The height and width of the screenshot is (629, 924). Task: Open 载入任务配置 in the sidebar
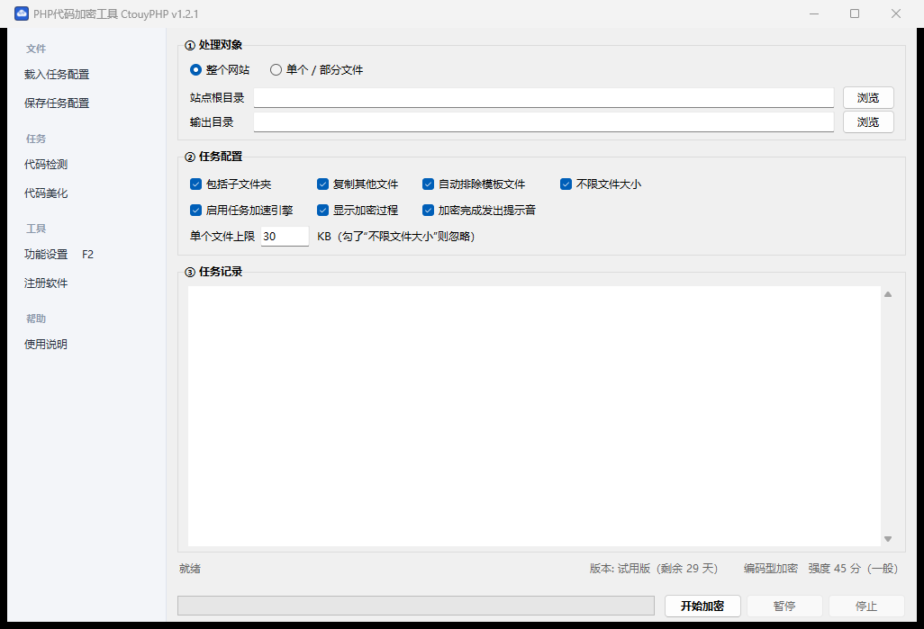point(57,74)
